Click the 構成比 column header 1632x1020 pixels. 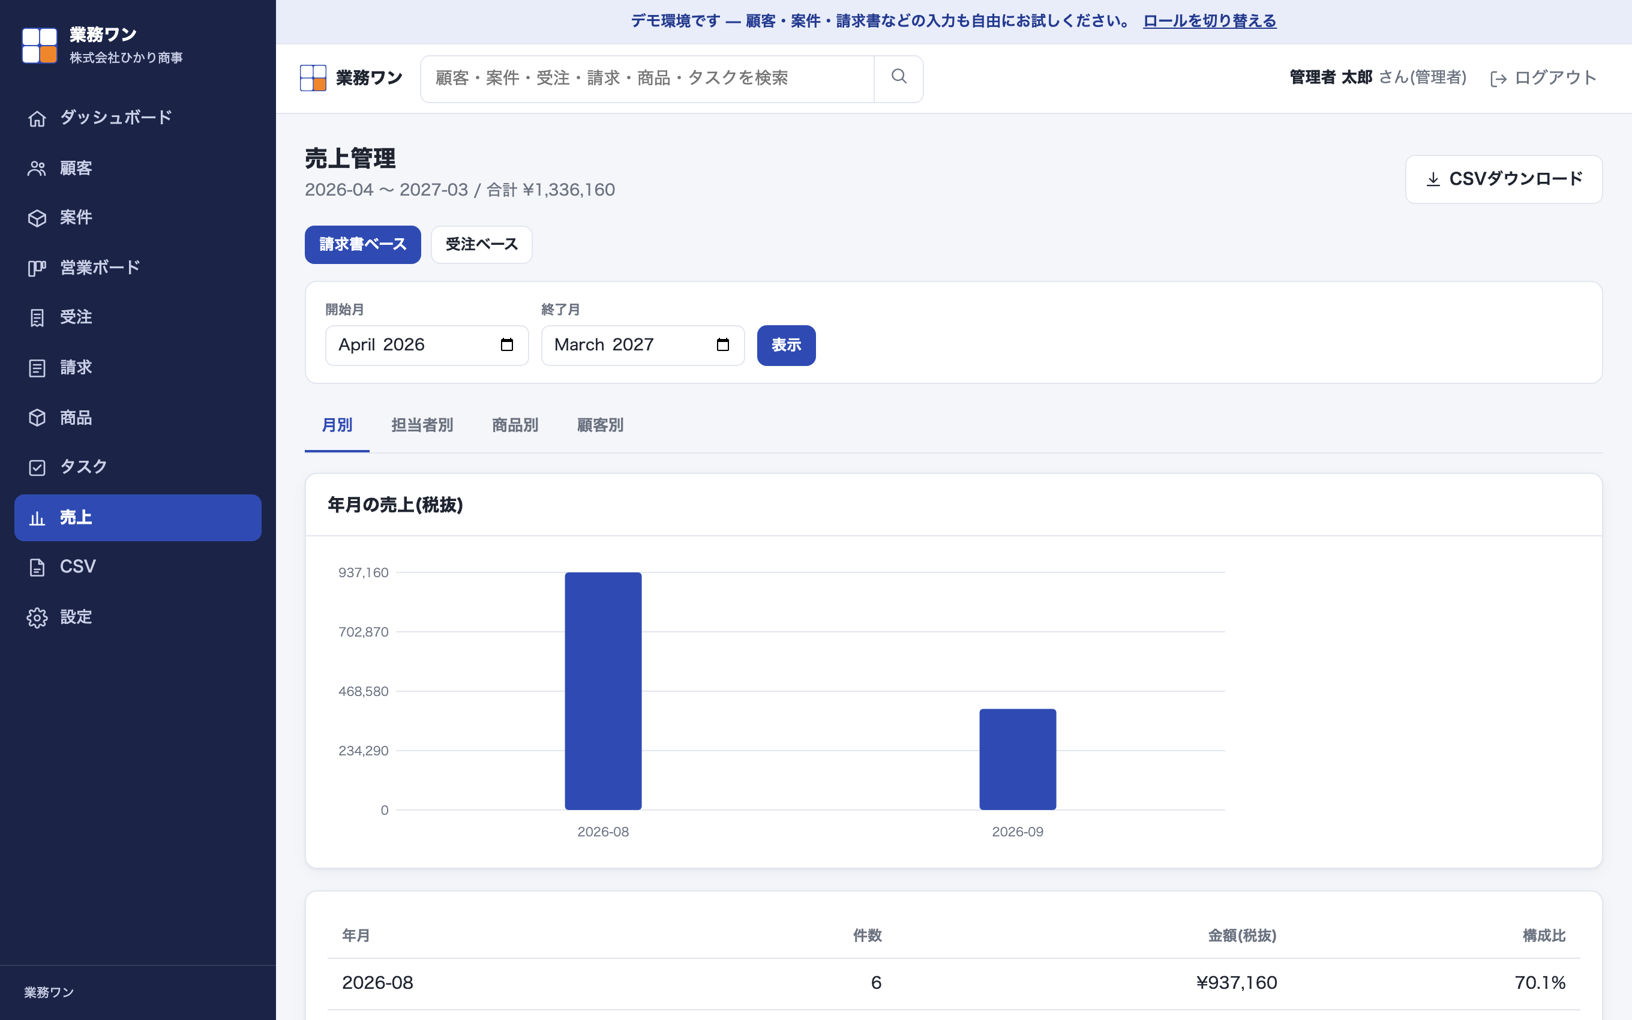point(1544,935)
